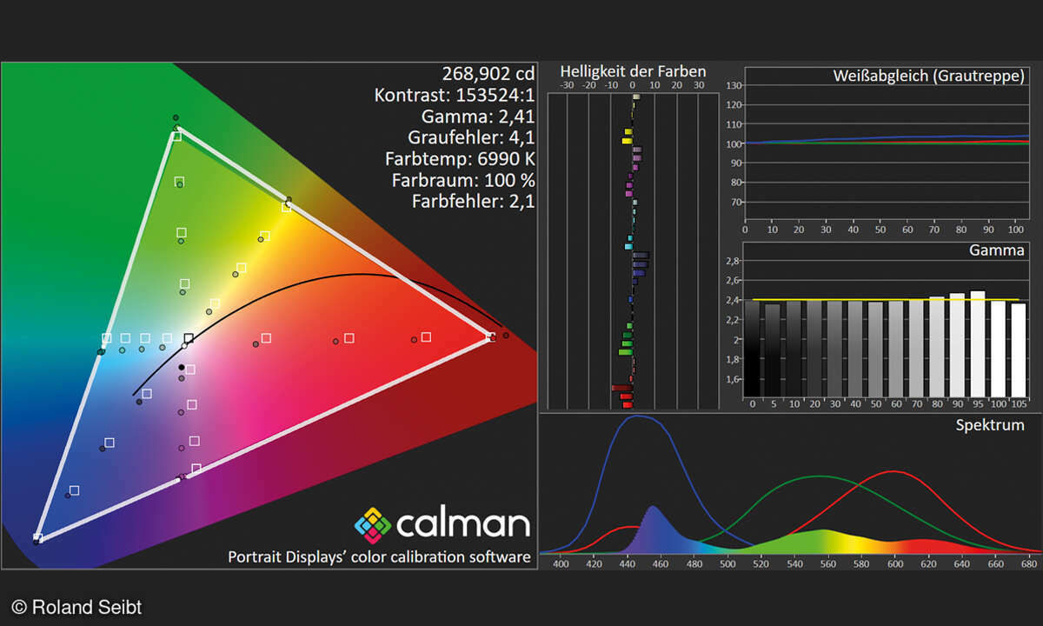Image resolution: width=1043 pixels, height=626 pixels.
Task: Click the -30 label in Helligkeit chart
Action: pos(568,85)
